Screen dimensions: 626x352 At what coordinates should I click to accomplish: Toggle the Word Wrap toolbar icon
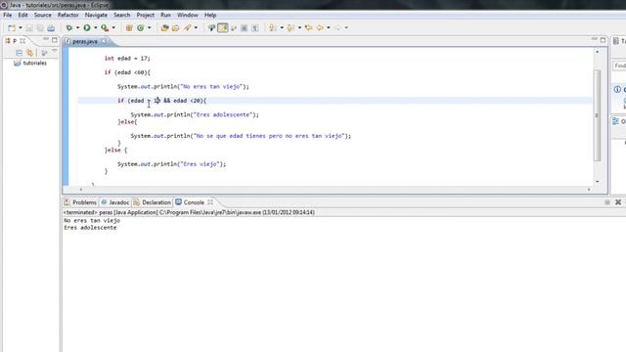click(234, 28)
